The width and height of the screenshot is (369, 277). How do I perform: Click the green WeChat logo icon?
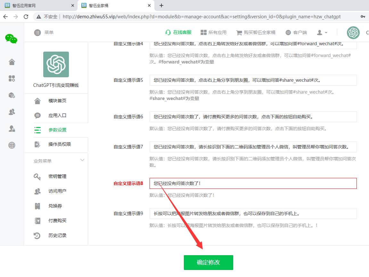coord(11,39)
